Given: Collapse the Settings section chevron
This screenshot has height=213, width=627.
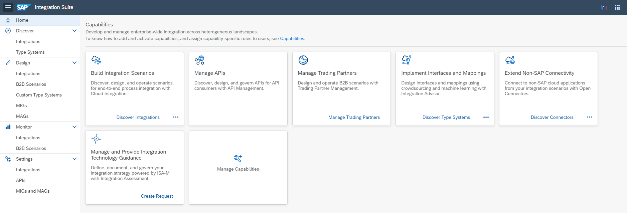Looking at the screenshot, I should click(x=74, y=159).
